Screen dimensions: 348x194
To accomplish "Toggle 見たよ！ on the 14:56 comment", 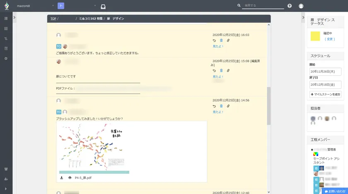I will pyautogui.click(x=218, y=112).
